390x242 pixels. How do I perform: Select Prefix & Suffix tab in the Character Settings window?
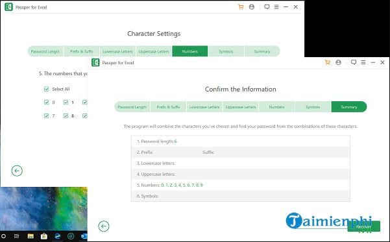pyautogui.click(x=82, y=51)
